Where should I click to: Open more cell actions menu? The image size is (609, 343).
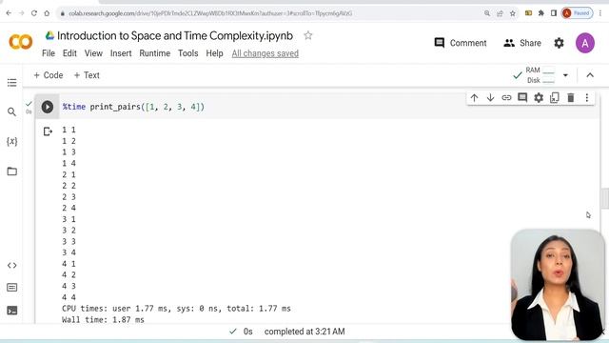pos(587,98)
